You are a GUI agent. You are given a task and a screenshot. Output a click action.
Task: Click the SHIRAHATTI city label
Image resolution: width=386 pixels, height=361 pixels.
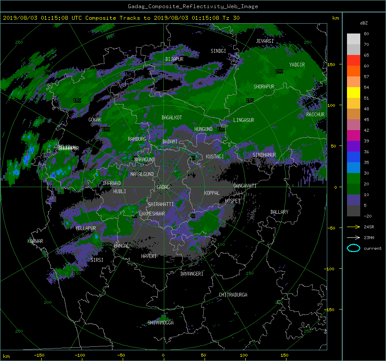161,204
